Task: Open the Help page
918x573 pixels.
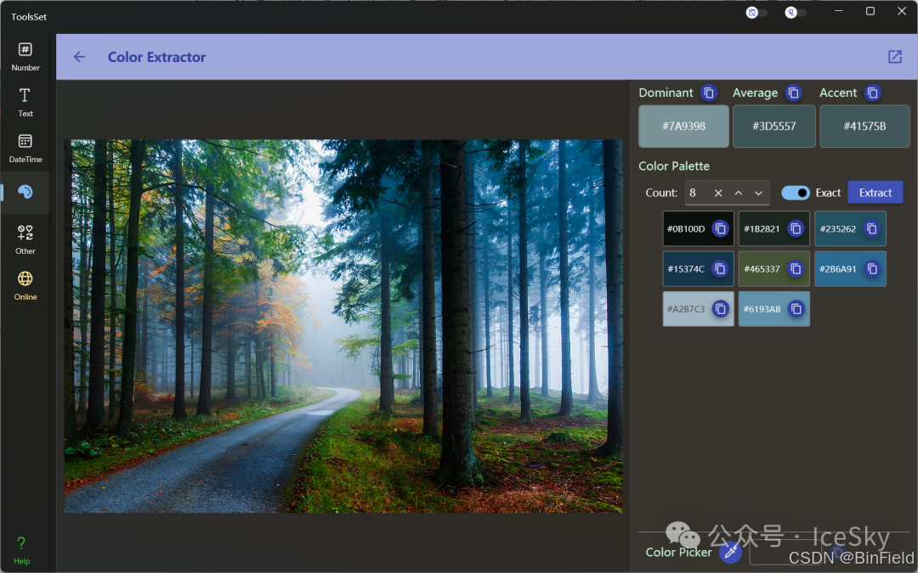Action: coord(21,550)
